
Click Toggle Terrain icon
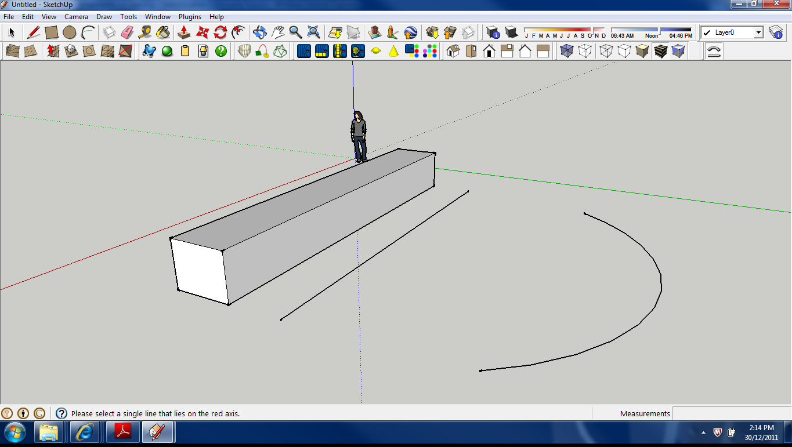[x=353, y=32]
